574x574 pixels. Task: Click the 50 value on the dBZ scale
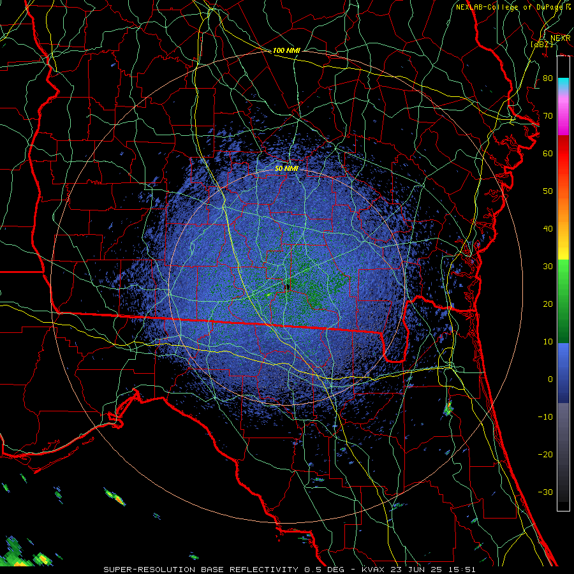[548, 191]
